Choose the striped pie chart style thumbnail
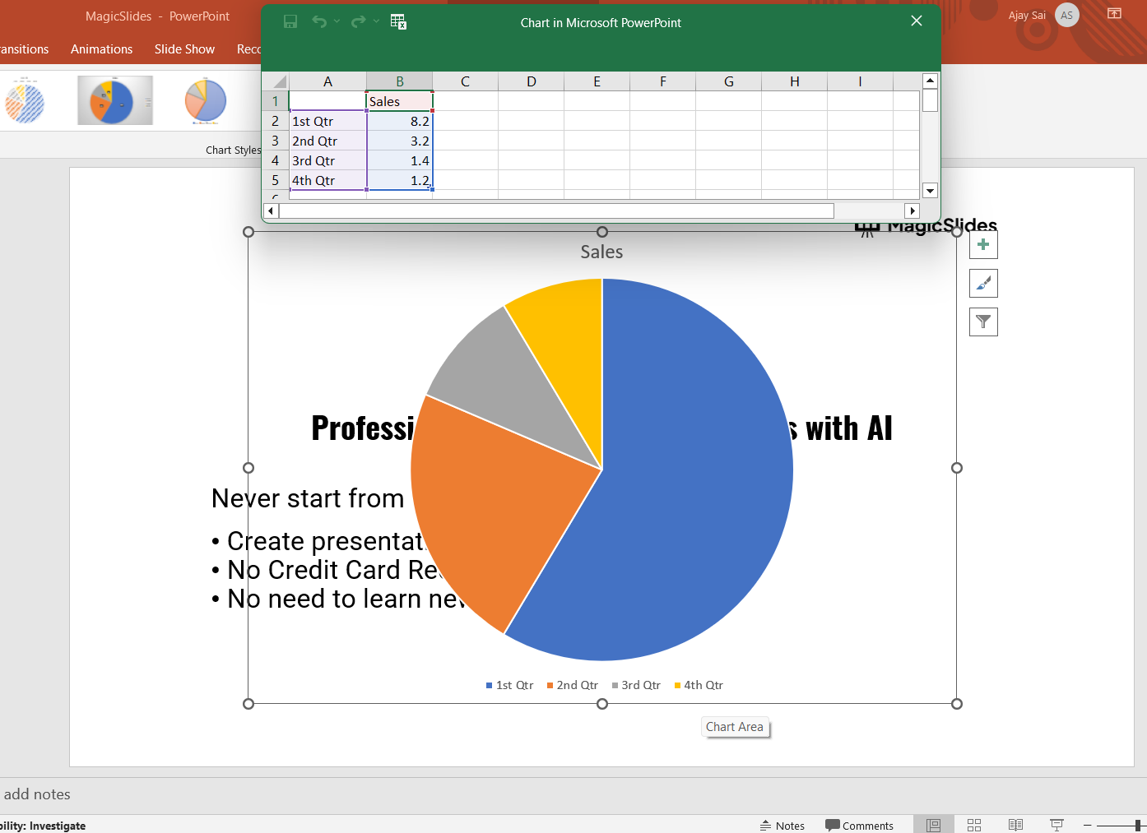This screenshot has height=833, width=1147. pyautogui.click(x=25, y=100)
